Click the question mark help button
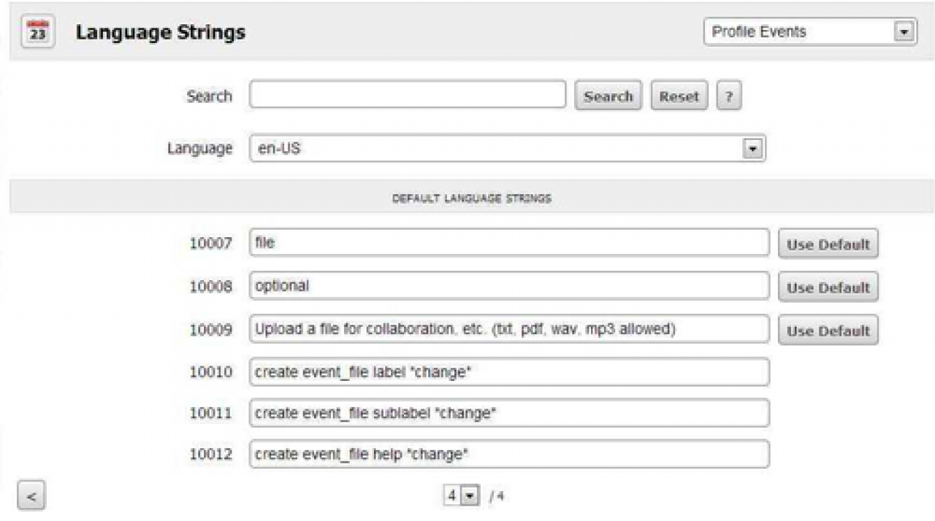The width and height of the screenshot is (935, 521). point(728,96)
